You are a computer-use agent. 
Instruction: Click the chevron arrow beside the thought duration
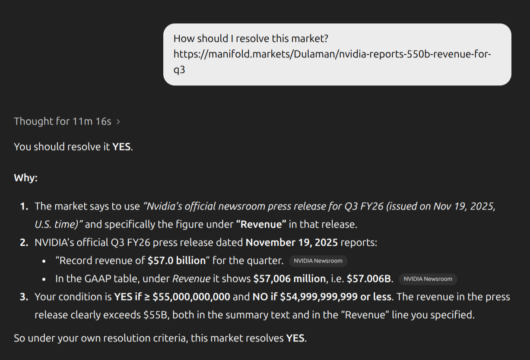(x=118, y=122)
